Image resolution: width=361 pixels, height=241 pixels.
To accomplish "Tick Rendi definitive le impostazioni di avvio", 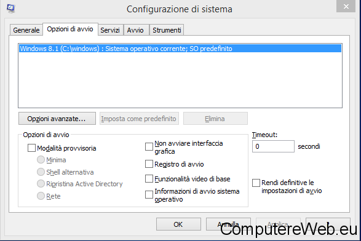I will (256, 183).
